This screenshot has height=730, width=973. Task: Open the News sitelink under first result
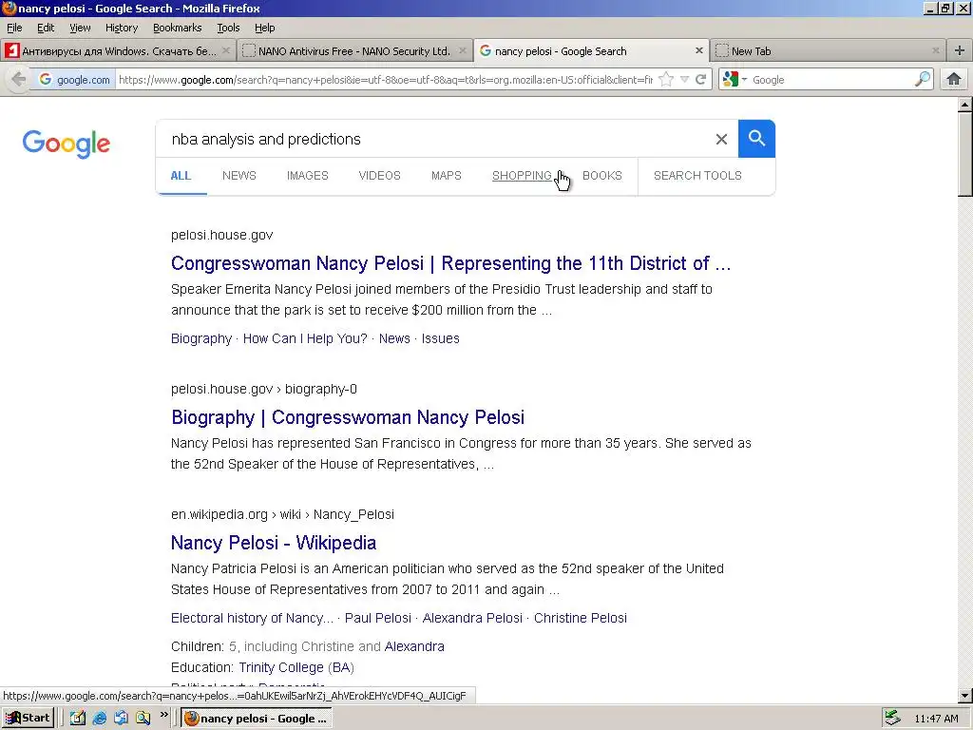(x=394, y=338)
